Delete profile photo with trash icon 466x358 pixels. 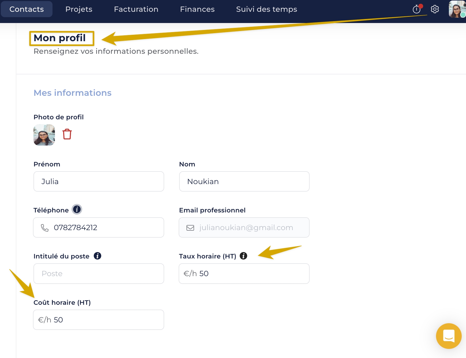(x=67, y=134)
